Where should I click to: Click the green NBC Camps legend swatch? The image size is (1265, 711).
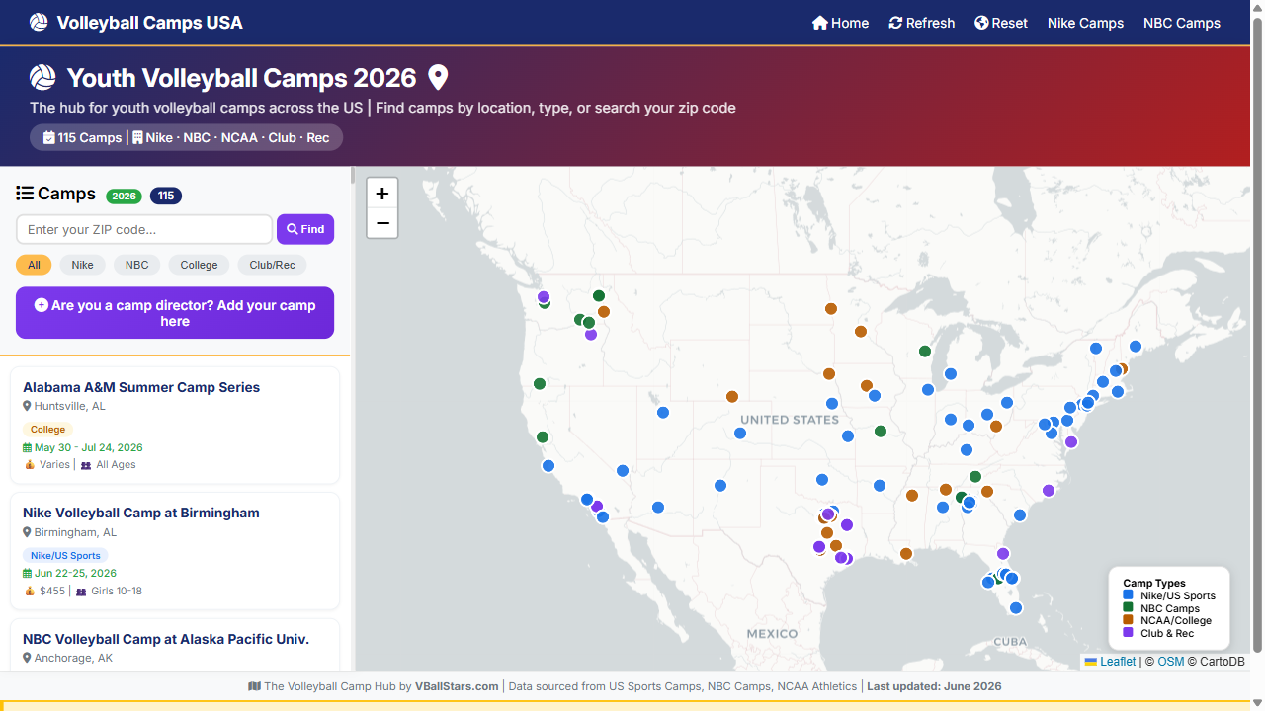(1129, 608)
